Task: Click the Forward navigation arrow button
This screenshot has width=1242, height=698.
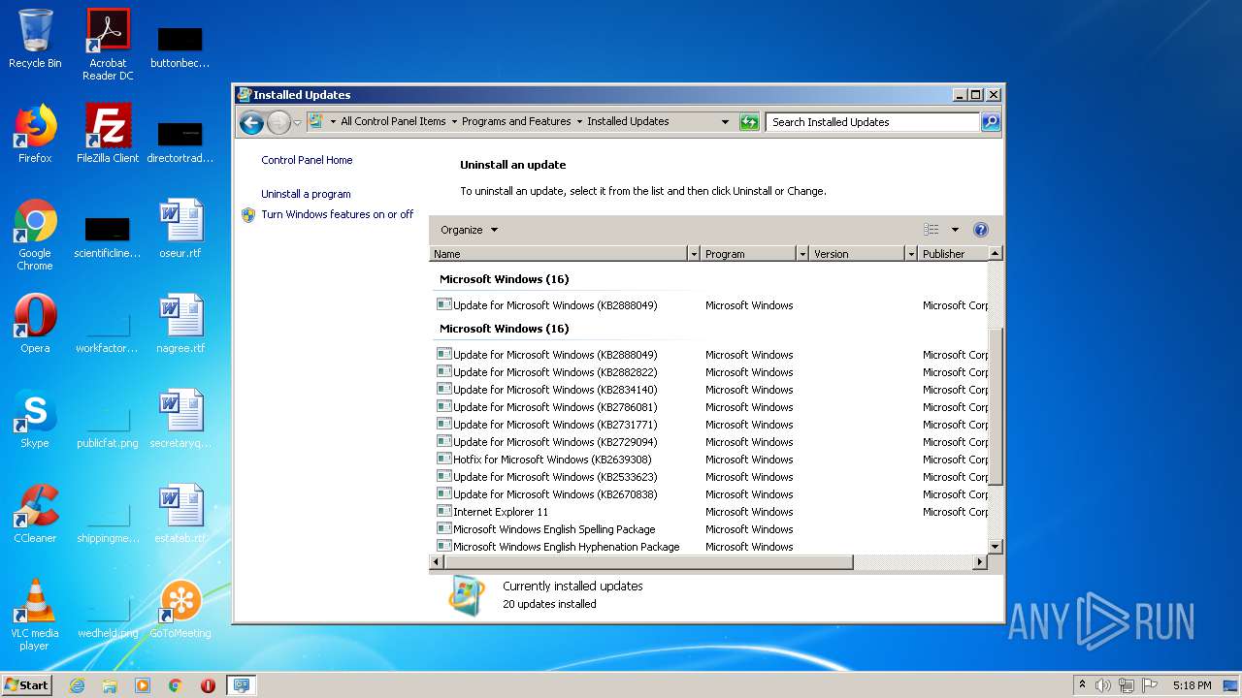Action: tap(278, 122)
